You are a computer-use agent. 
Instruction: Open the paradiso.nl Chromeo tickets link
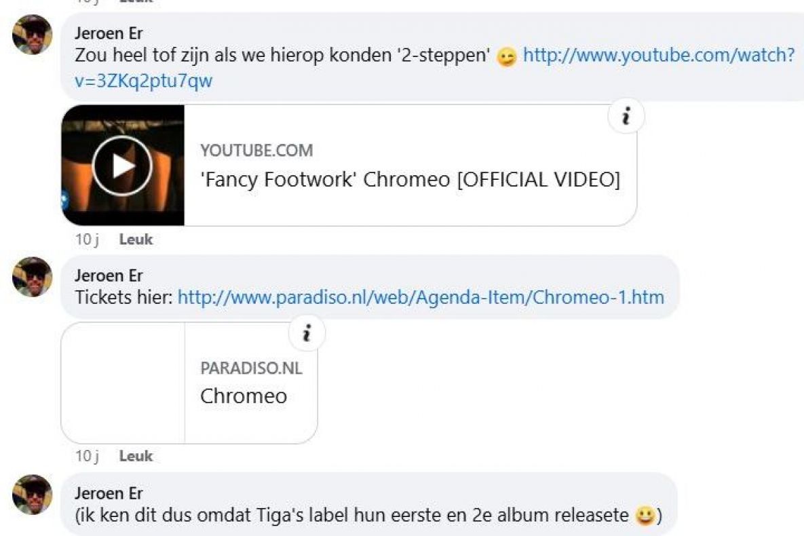point(421,297)
